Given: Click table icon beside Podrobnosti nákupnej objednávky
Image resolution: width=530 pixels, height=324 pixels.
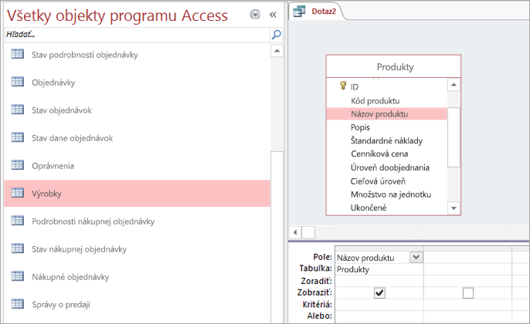Looking at the screenshot, I should point(17,221).
